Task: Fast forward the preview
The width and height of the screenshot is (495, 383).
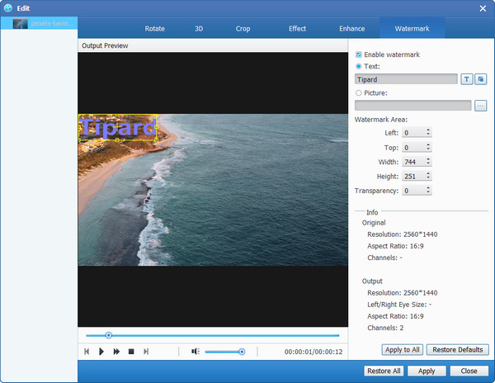Action: click(x=116, y=352)
